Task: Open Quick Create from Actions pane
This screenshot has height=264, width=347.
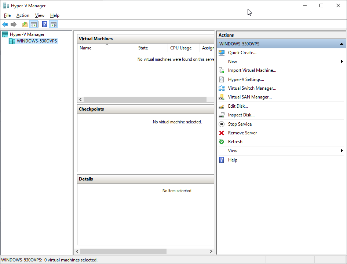Action: pos(242,53)
